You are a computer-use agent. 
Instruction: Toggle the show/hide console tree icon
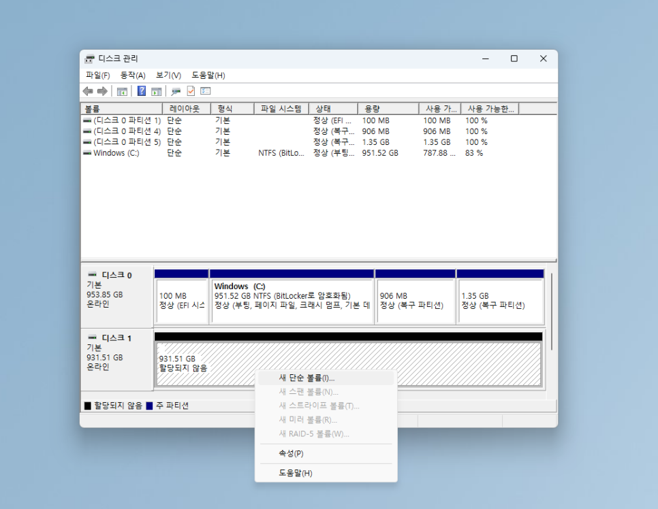(x=122, y=91)
